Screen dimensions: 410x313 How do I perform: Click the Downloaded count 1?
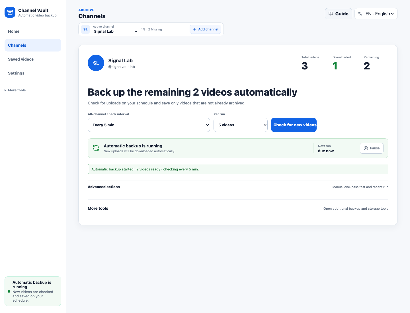coord(335,66)
